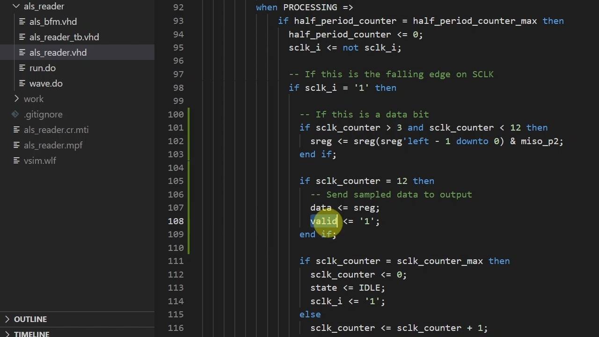599x337 pixels.
Task: Click the file icon for run.do
Action: [22, 68]
